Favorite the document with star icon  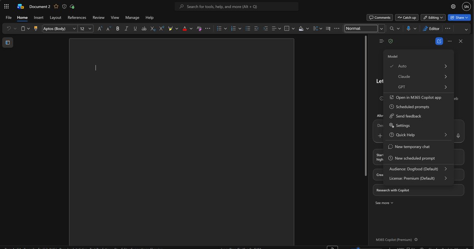tap(56, 6)
